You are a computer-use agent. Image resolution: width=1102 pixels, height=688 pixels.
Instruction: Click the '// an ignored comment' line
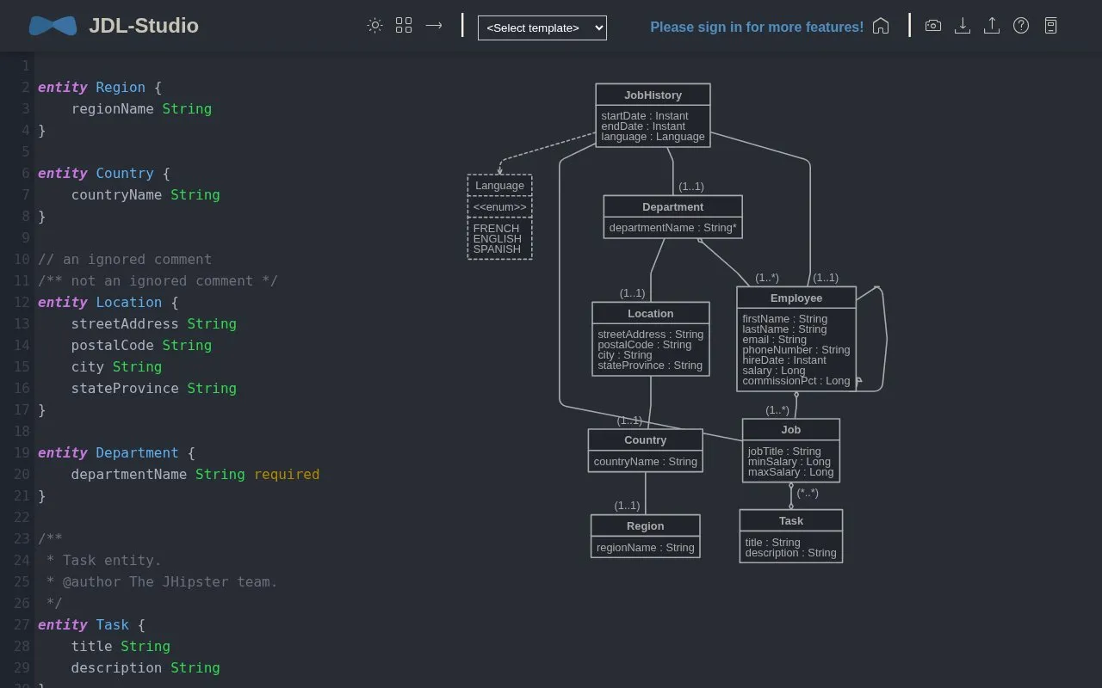click(125, 259)
